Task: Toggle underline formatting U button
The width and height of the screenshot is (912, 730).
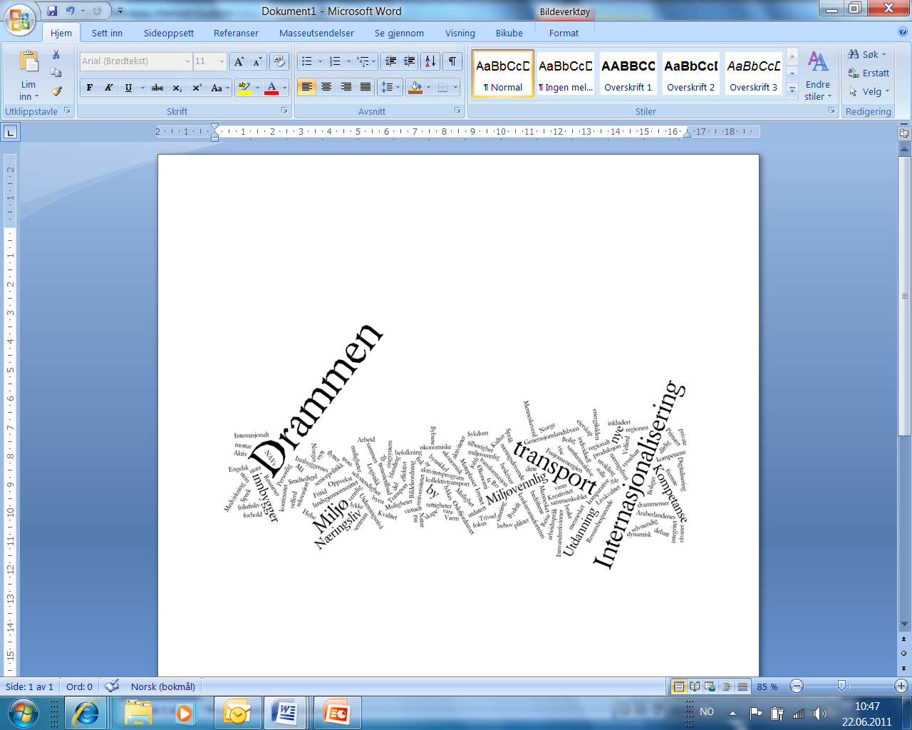Action: pyautogui.click(x=128, y=88)
